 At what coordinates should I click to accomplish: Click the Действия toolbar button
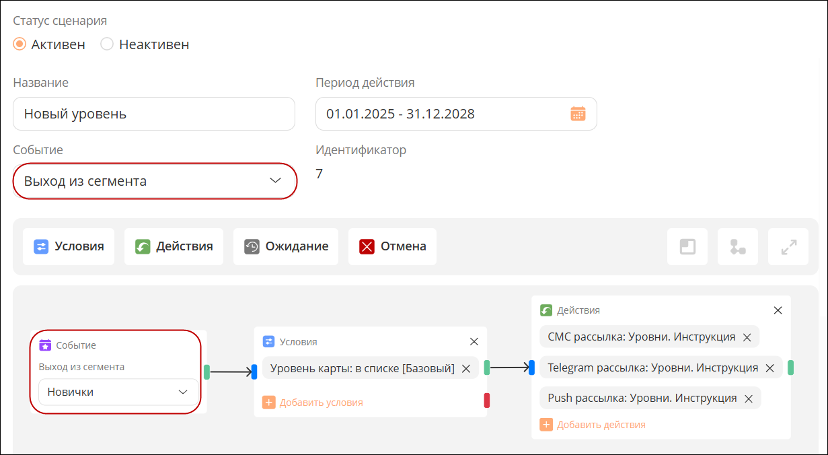[174, 246]
